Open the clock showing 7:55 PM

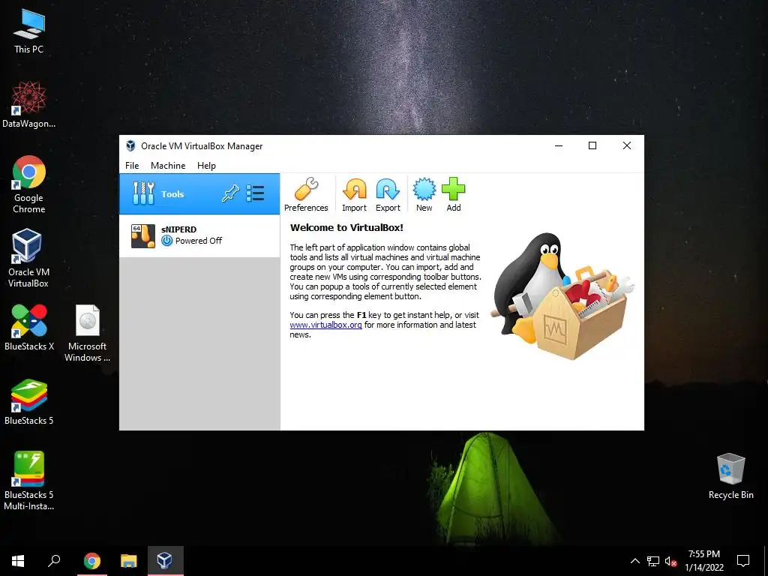pyautogui.click(x=703, y=561)
